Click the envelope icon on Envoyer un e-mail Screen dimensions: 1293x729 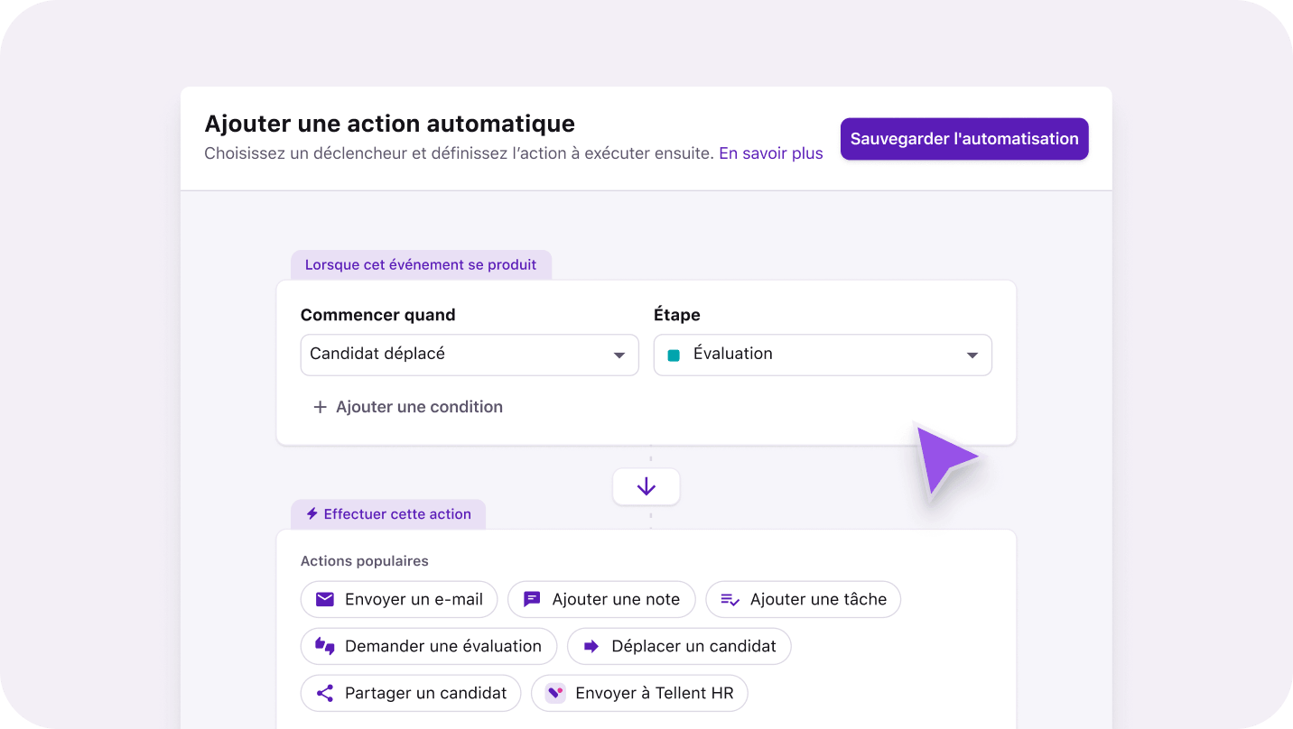(325, 599)
